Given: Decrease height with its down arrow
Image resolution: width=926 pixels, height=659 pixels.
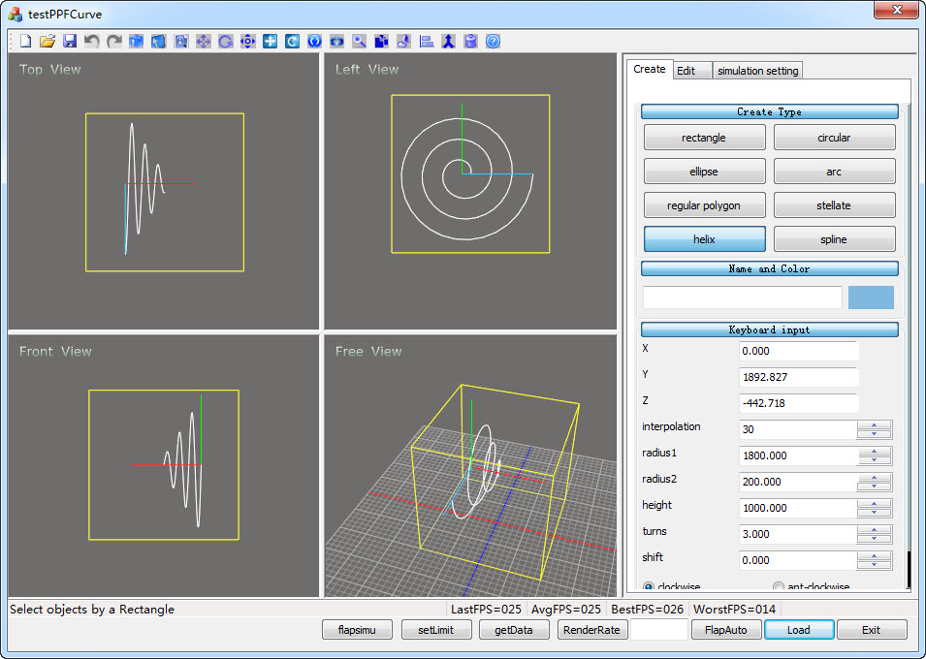Looking at the screenshot, I should pos(874,512).
